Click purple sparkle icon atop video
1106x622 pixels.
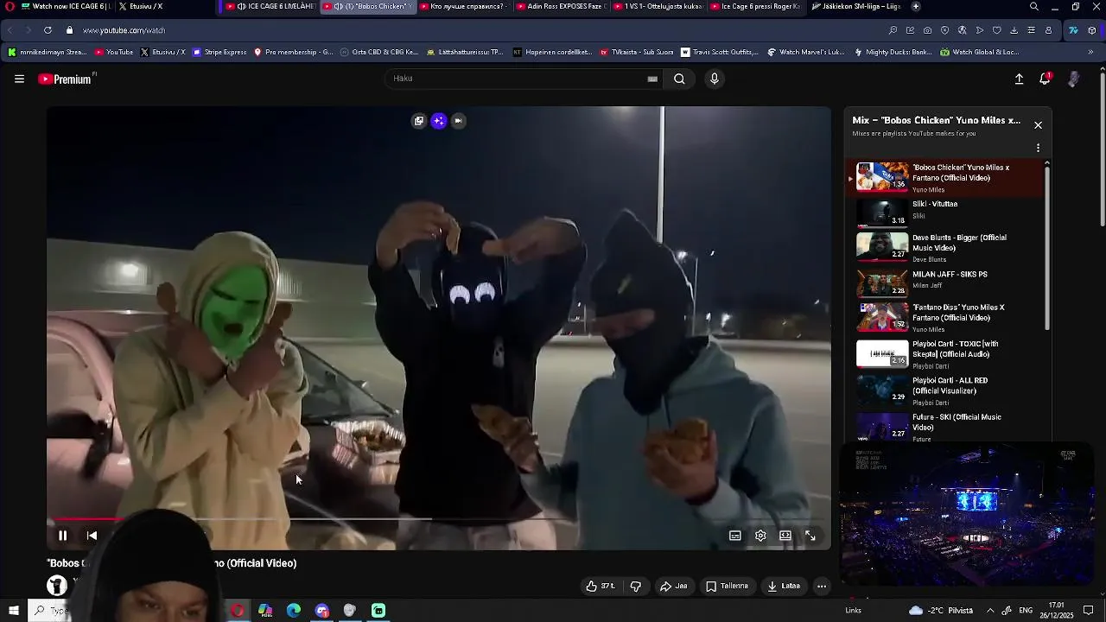(x=439, y=121)
